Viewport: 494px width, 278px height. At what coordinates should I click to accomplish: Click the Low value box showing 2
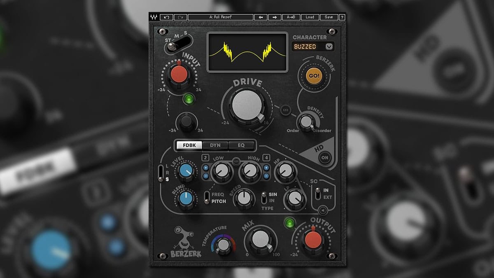pyautogui.click(x=205, y=158)
